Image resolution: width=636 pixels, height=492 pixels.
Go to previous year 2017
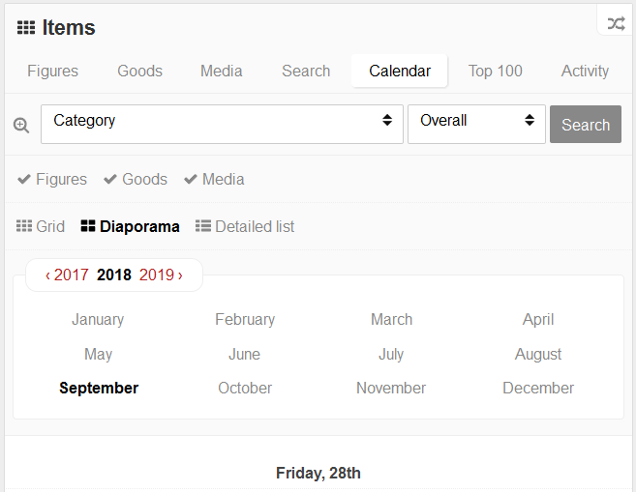[67, 275]
